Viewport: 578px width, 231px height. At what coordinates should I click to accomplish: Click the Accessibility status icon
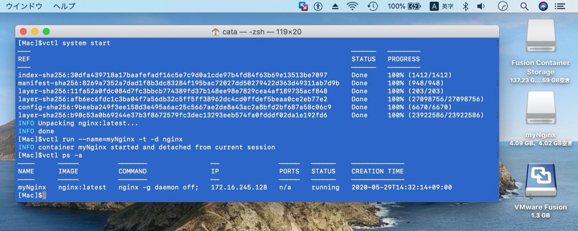point(318,6)
